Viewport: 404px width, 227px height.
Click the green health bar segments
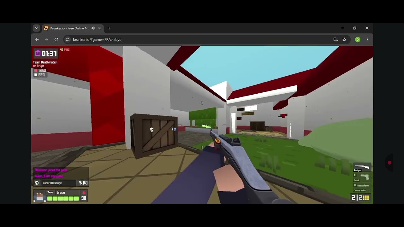[63, 198]
